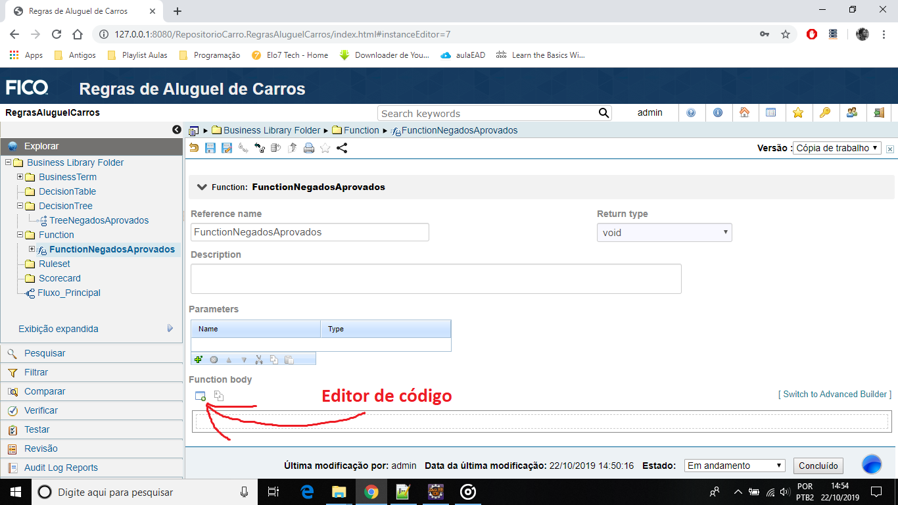Select the Print icon in the editor toolbar
The height and width of the screenshot is (505, 898).
click(308, 147)
